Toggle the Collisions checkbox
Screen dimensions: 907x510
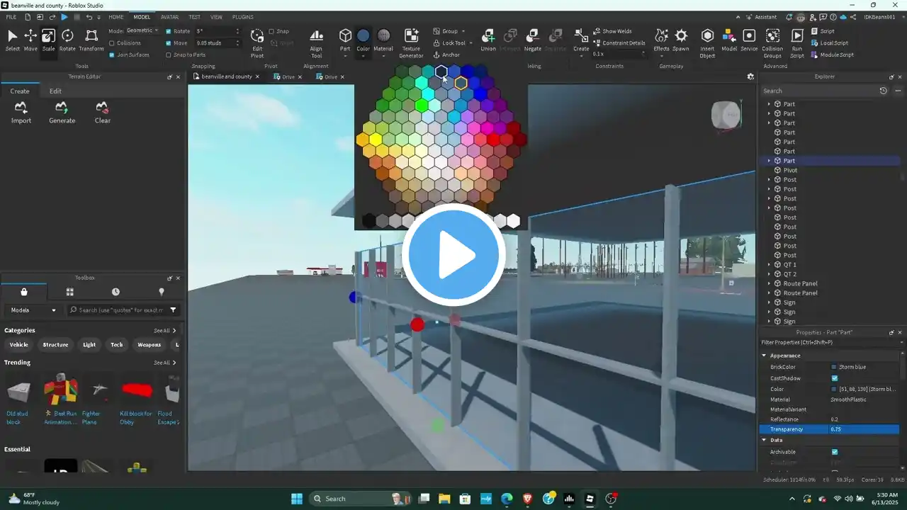tap(112, 43)
